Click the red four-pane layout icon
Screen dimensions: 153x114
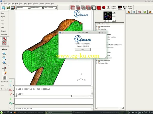pyautogui.click(x=4, y=43)
